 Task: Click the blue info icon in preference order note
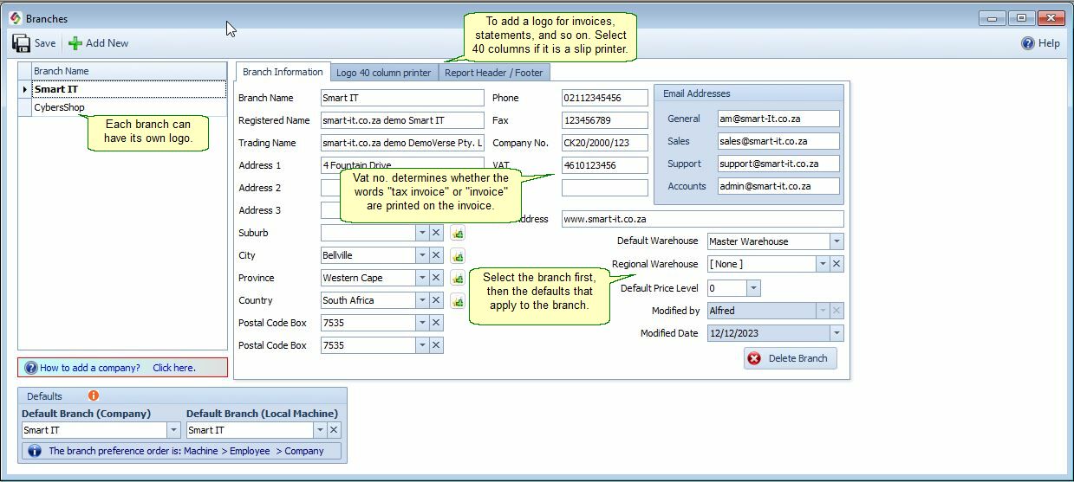pos(35,451)
